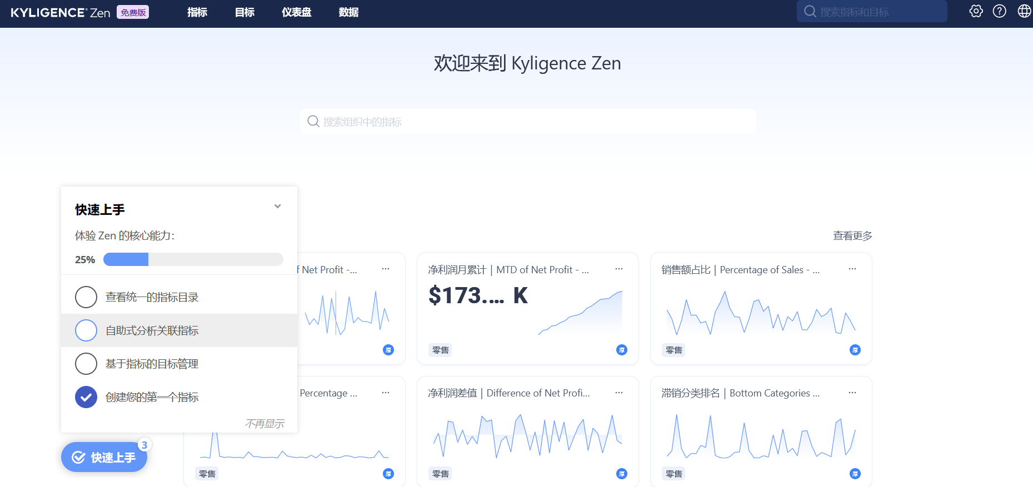Focus the 搜索组织中的指标 search field
The height and width of the screenshot is (487, 1033).
pos(528,121)
